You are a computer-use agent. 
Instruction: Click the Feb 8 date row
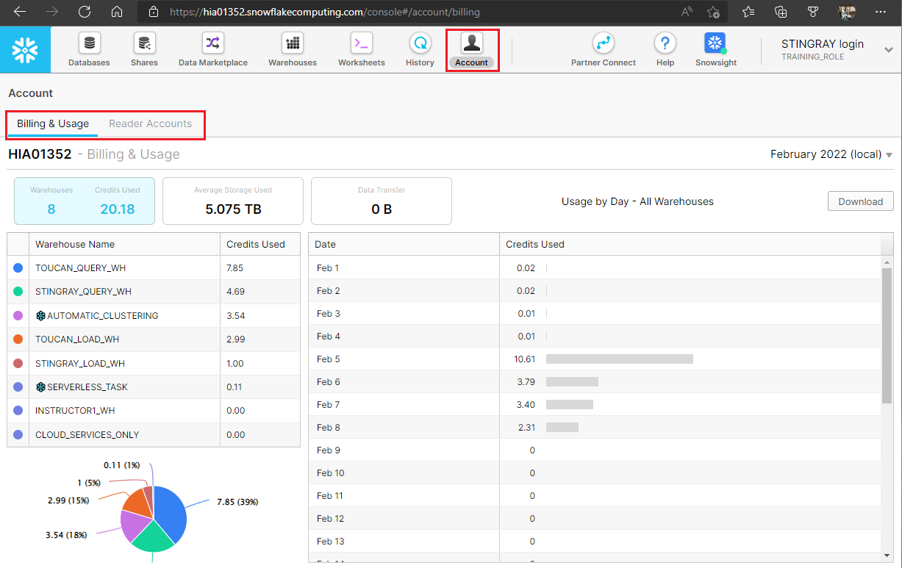pos(595,428)
